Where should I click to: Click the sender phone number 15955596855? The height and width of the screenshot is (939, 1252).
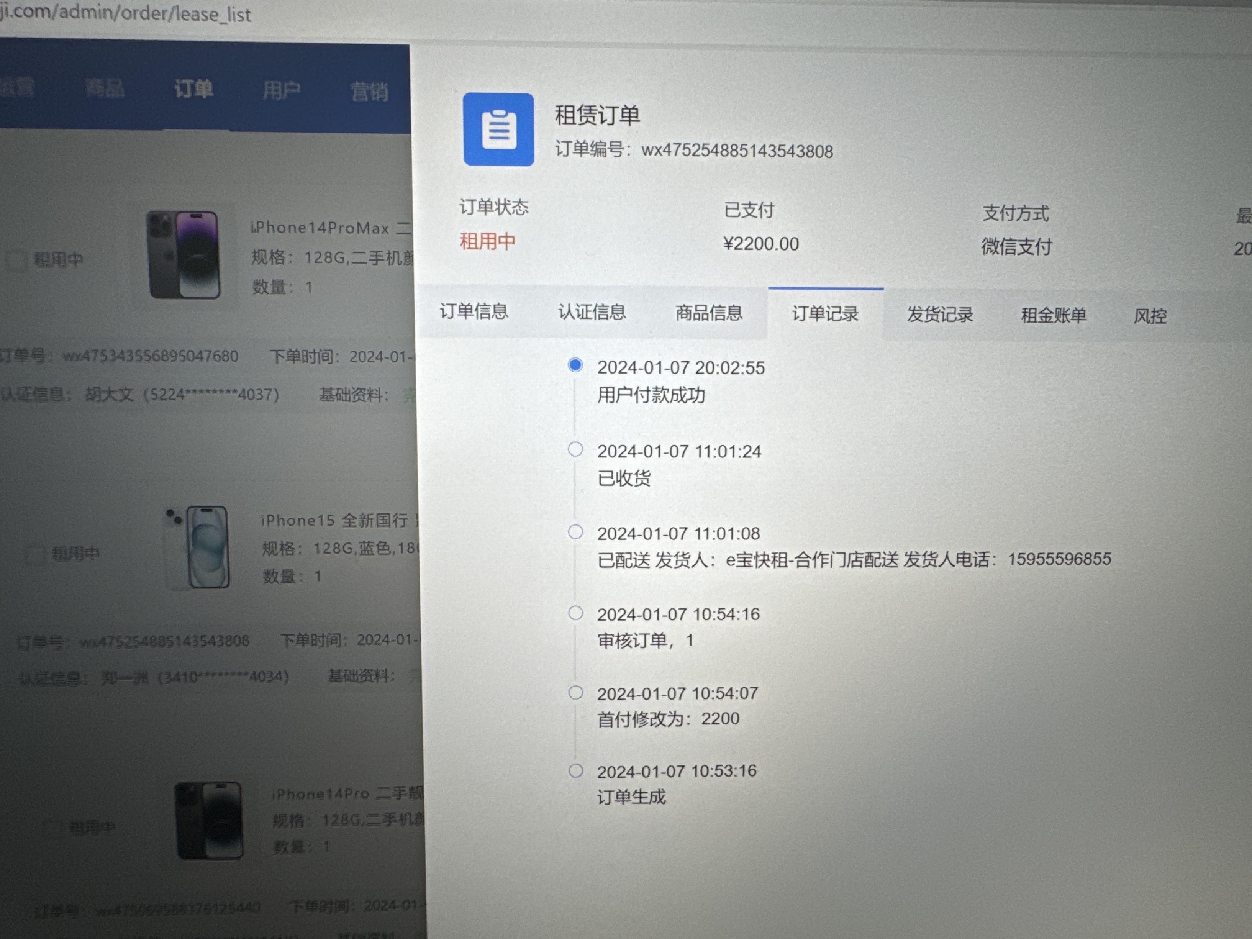1059,559
